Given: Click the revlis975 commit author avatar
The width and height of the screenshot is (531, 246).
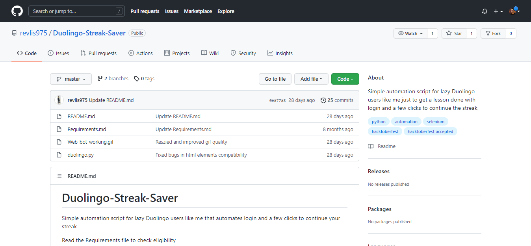Looking at the screenshot, I should click(59, 100).
